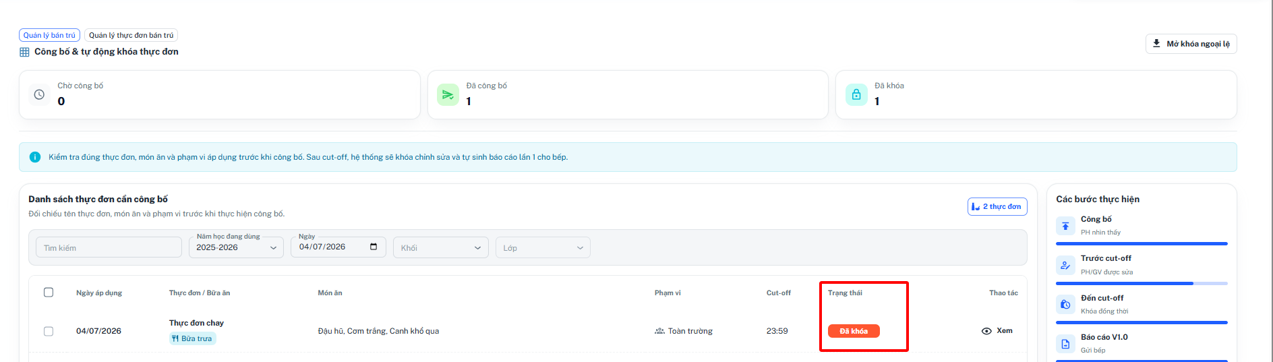Open the Khối dropdown filter
Viewport: 1273px width, 362px height.
[441, 247]
